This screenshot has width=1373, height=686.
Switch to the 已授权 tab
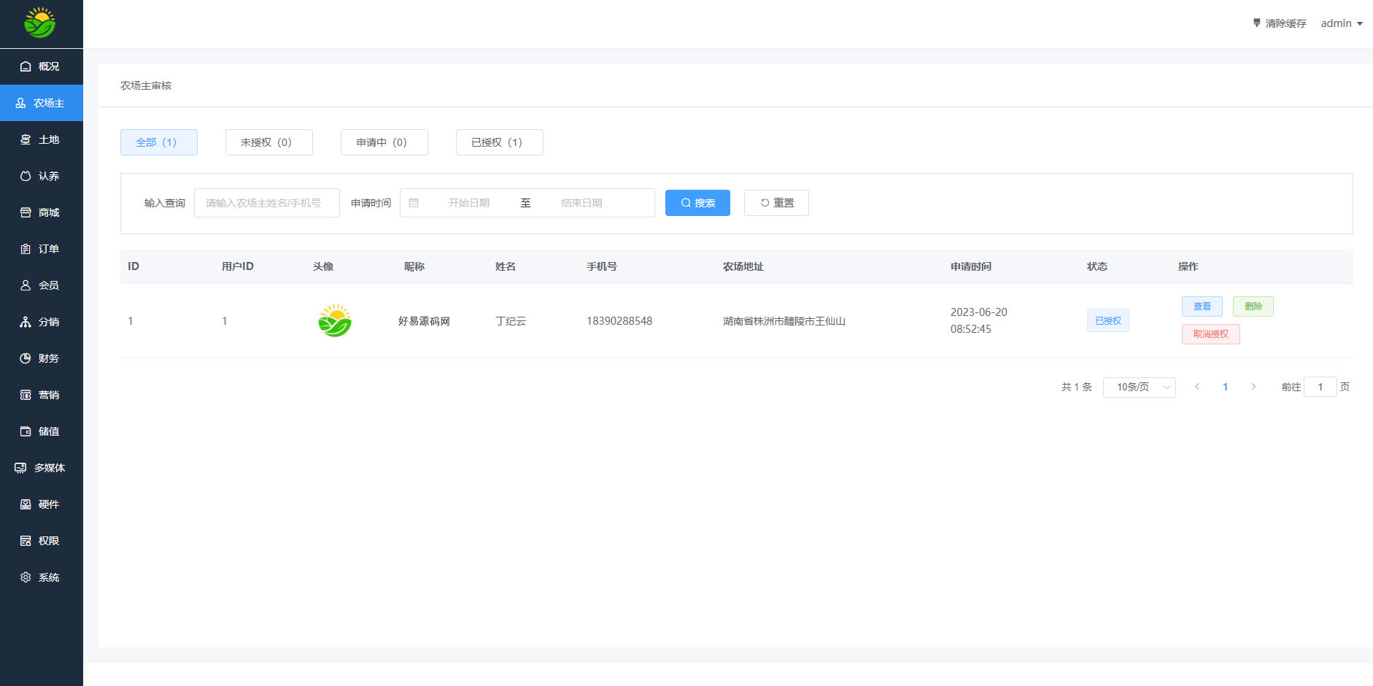point(499,142)
